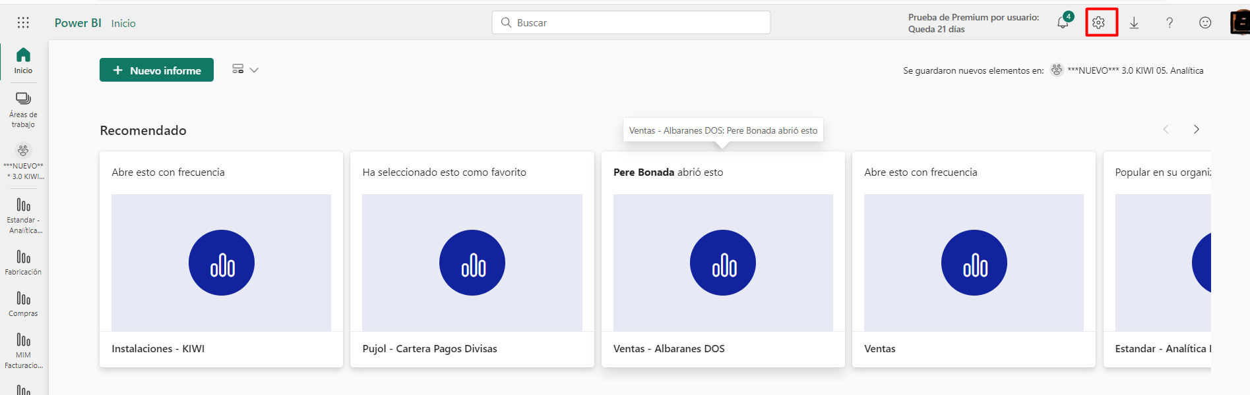The height and width of the screenshot is (395, 1250).
Task: Click the search magnifier icon
Action: coord(506,22)
